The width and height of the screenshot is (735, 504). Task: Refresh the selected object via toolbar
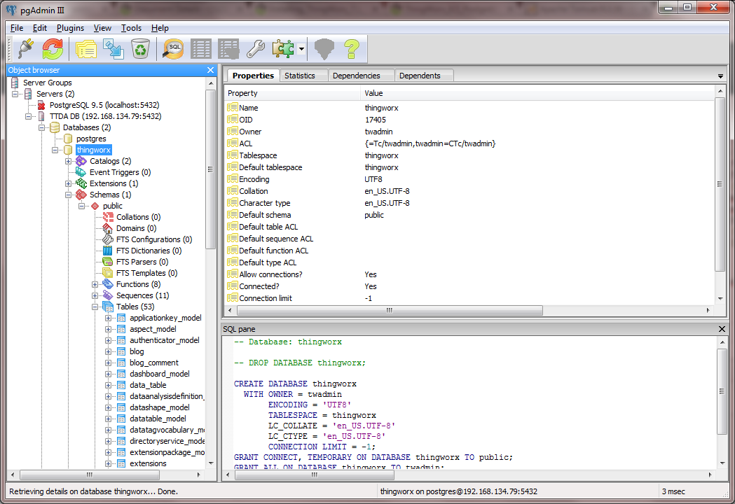53,49
